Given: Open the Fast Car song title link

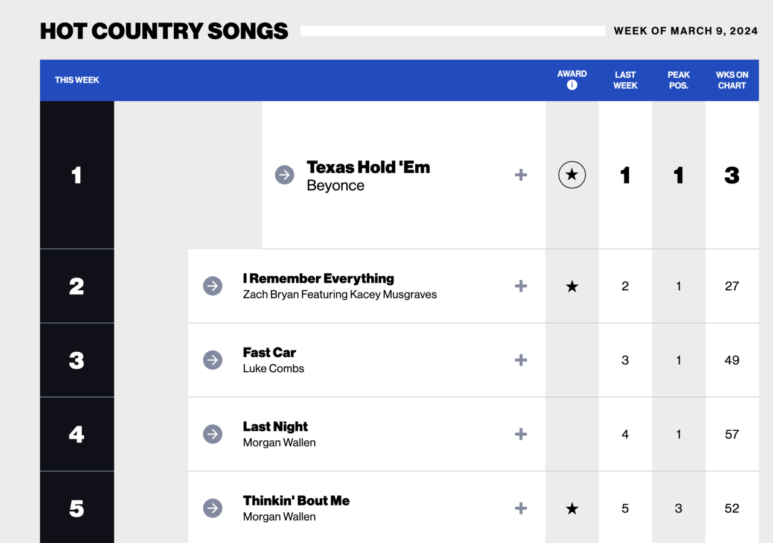Looking at the screenshot, I should [x=269, y=352].
